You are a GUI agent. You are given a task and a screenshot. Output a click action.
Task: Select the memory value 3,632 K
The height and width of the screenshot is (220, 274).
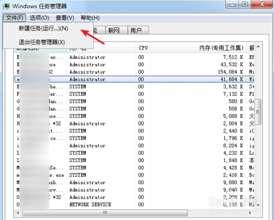coord(233,87)
